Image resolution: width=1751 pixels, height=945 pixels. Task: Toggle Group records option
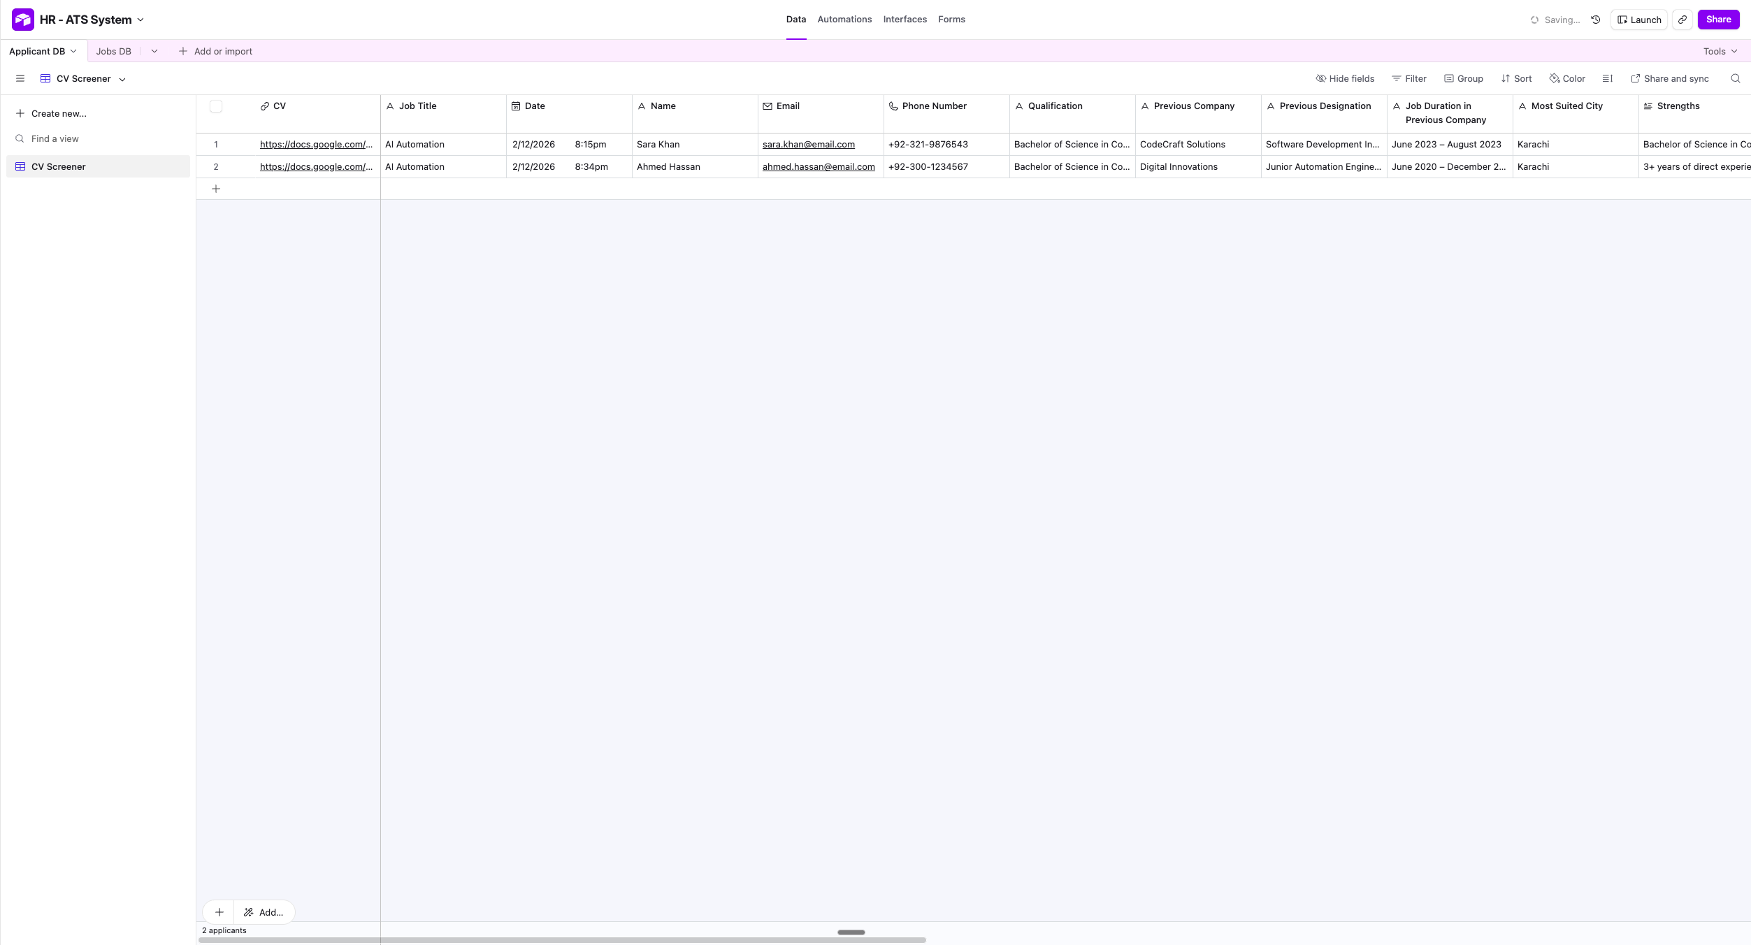click(x=1464, y=78)
